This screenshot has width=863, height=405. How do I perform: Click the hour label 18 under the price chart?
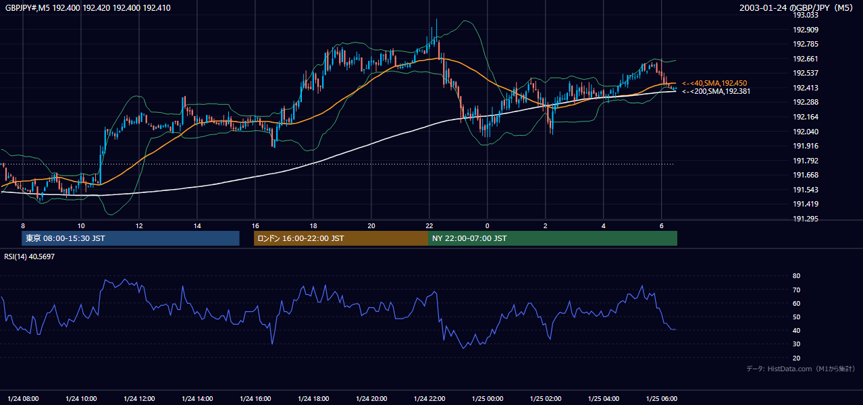coord(313,225)
